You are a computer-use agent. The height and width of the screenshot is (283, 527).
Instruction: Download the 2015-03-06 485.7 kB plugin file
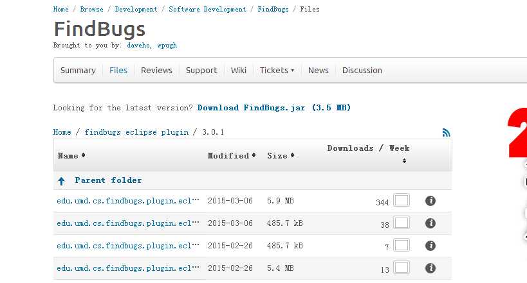pyautogui.click(x=128, y=223)
